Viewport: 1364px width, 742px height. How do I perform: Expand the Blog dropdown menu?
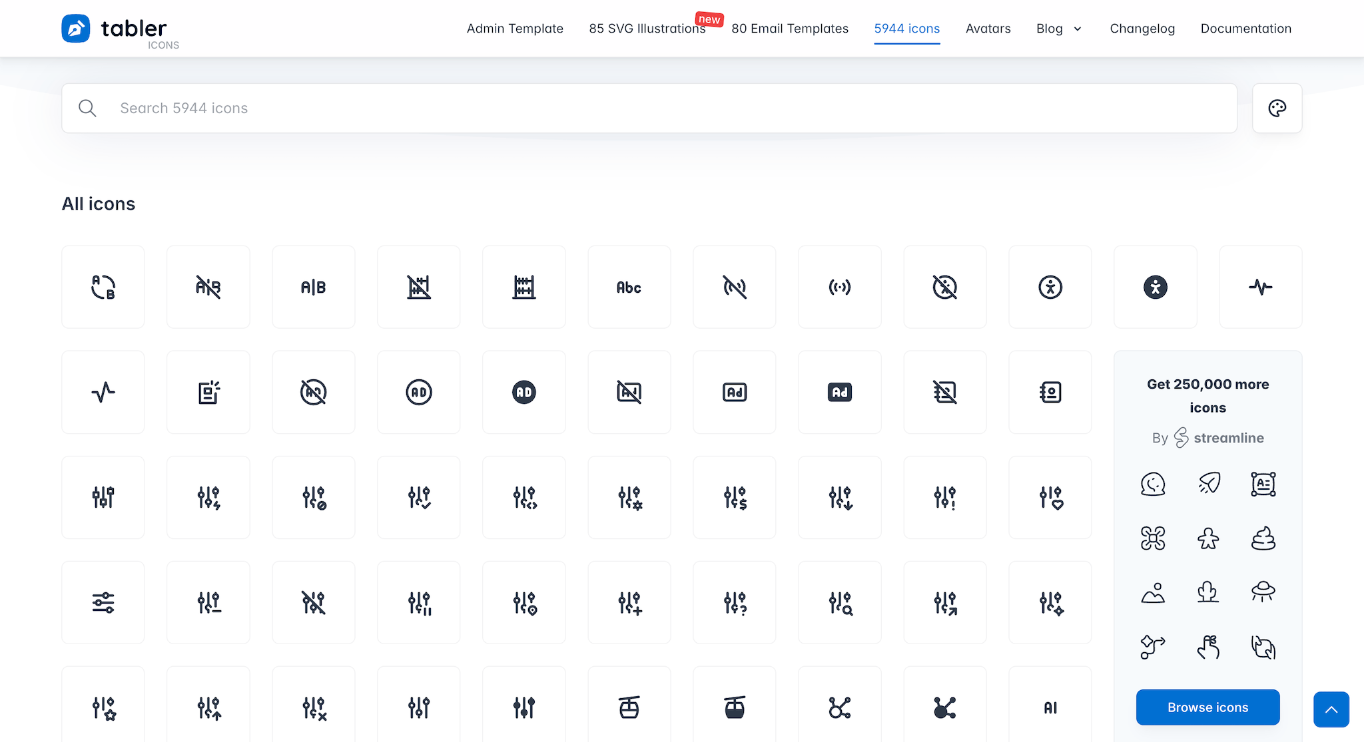1059,29
